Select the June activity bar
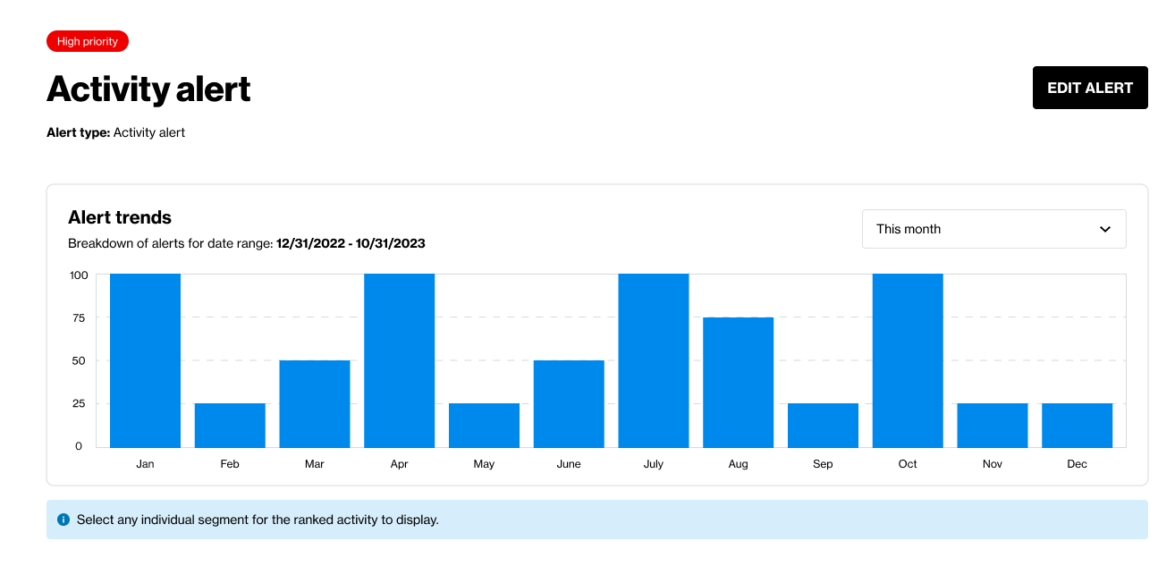The height and width of the screenshot is (575, 1175). pyautogui.click(x=569, y=402)
